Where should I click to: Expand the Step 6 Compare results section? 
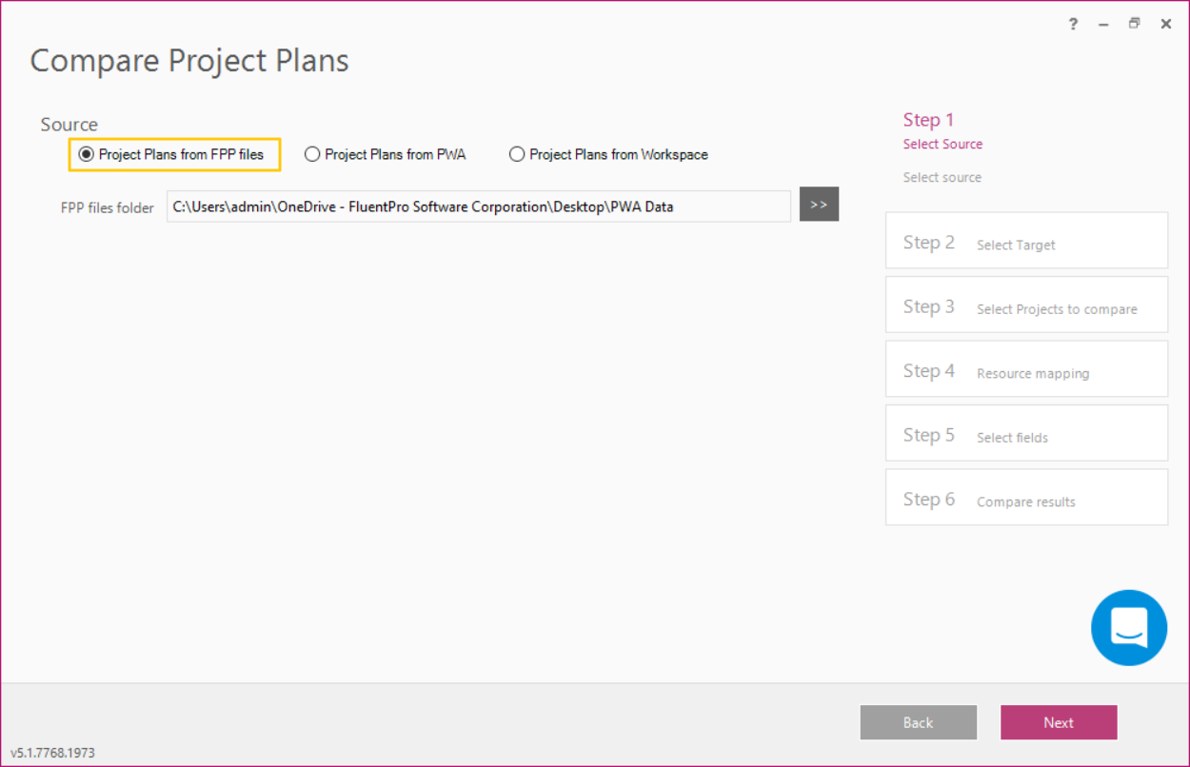click(1026, 497)
